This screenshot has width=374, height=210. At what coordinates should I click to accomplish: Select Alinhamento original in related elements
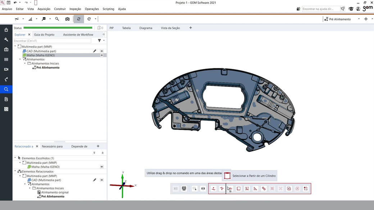click(55, 192)
